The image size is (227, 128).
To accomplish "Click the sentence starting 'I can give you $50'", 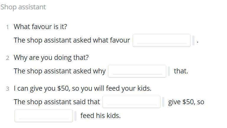I will click(83, 88).
